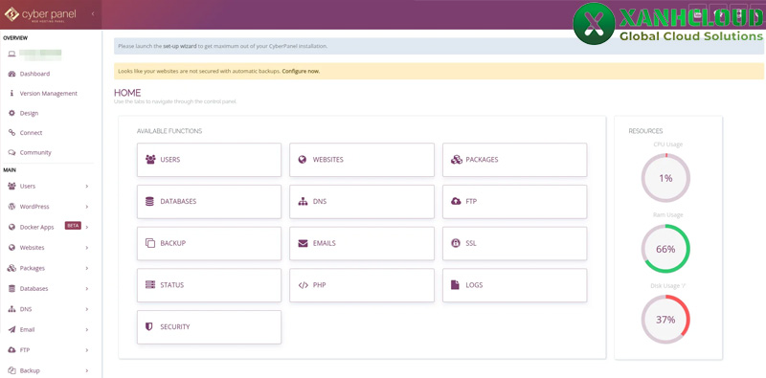Click the Version Management info icon
This screenshot has height=378, width=766.
[11, 93]
